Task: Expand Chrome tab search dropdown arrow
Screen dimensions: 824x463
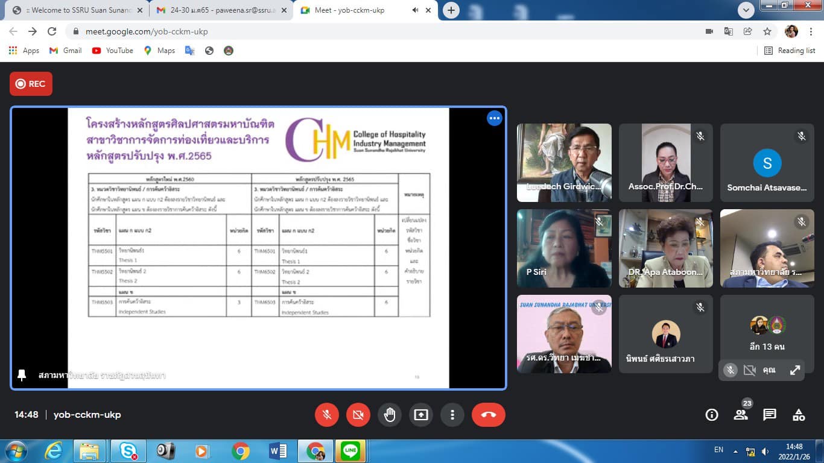Action: pyautogui.click(x=746, y=10)
